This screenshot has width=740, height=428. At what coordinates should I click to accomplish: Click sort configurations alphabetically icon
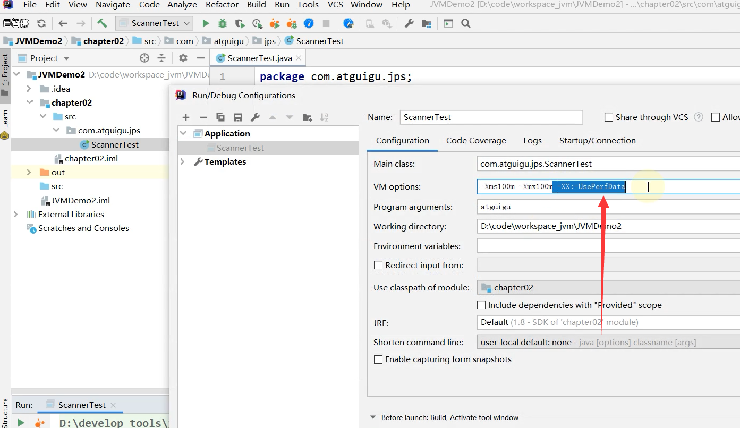[325, 117]
